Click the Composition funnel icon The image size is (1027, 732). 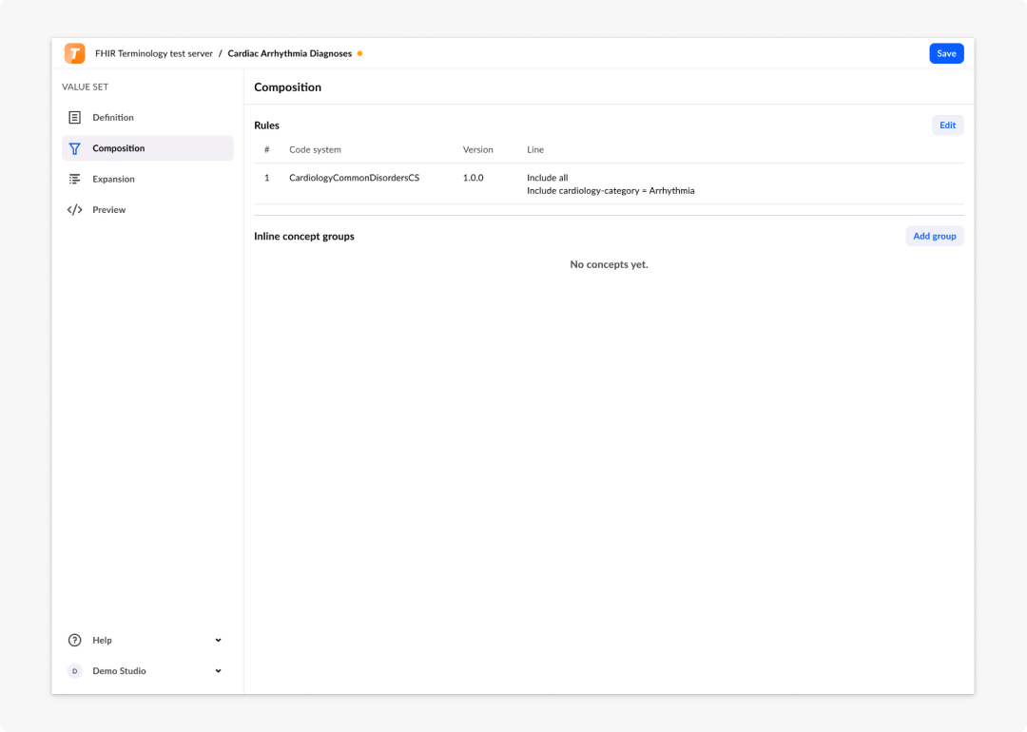75,148
